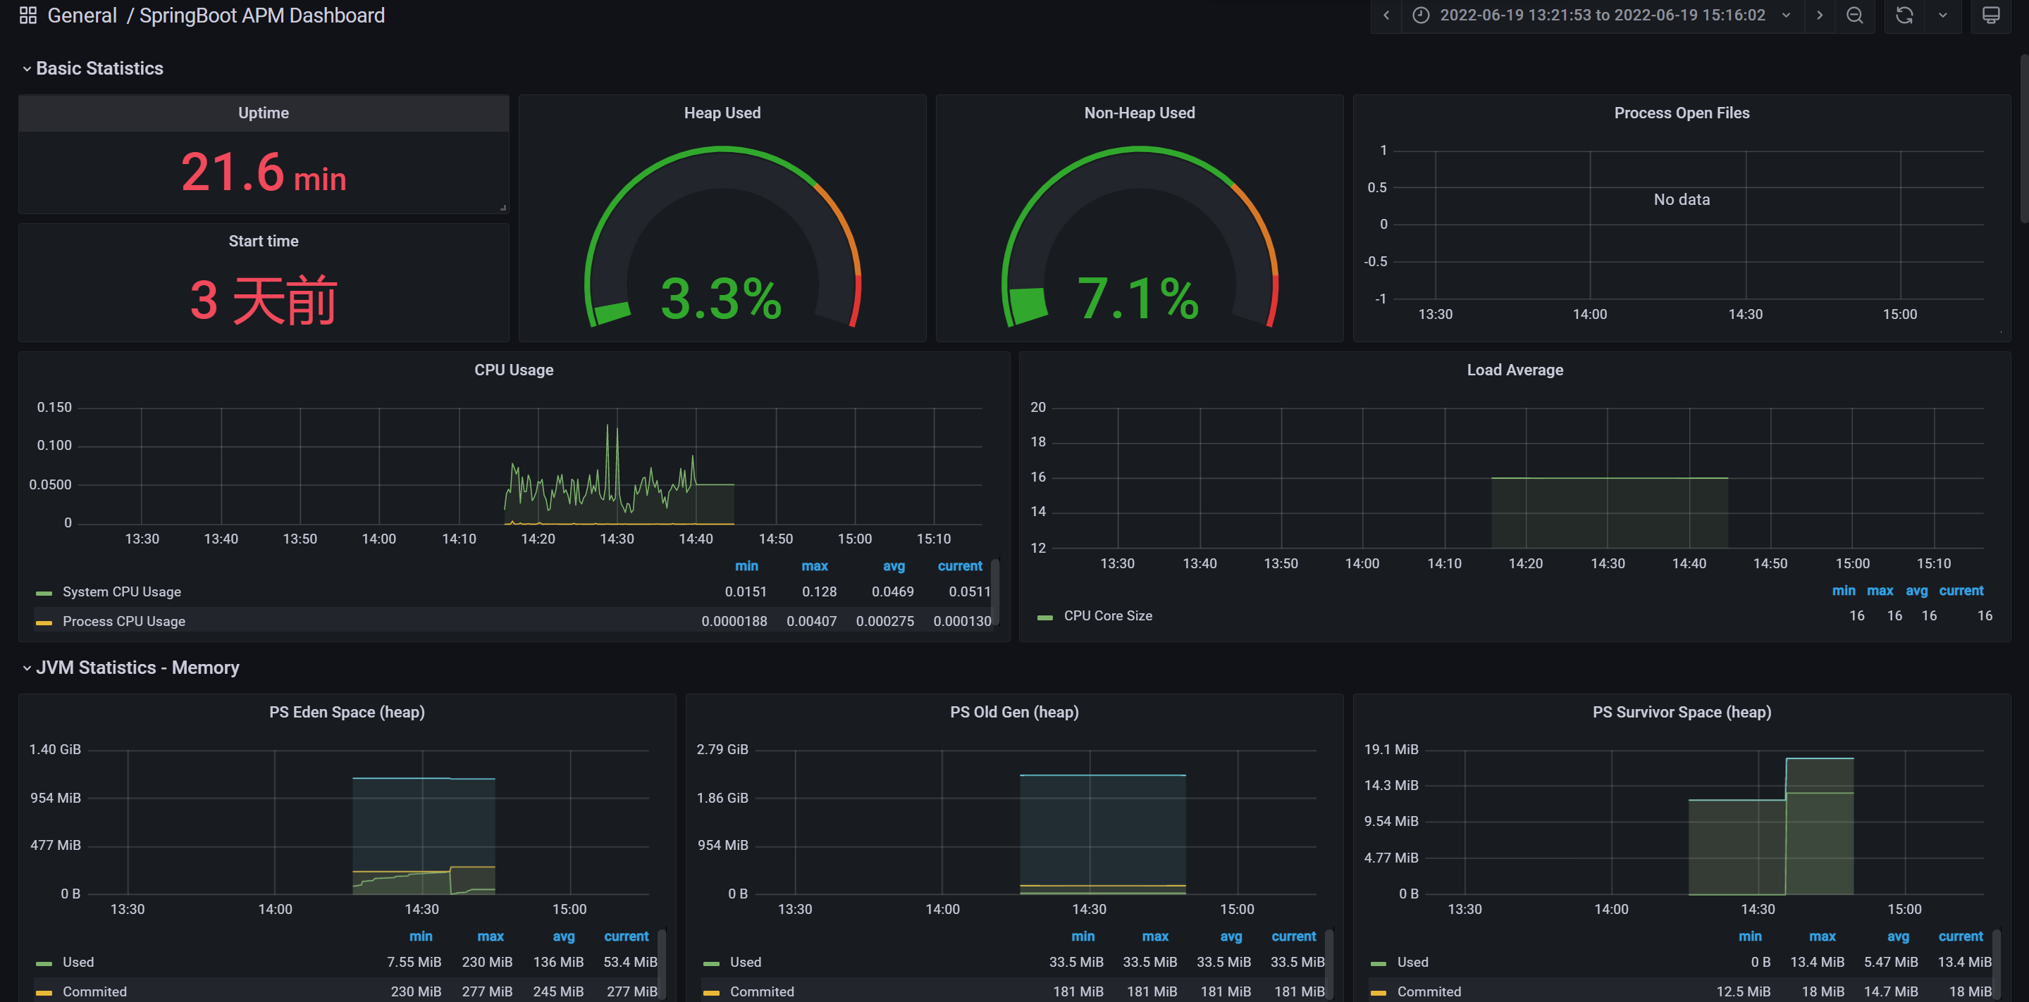Click the Uptime panel resize handle
2029x1002 pixels.
(x=503, y=208)
